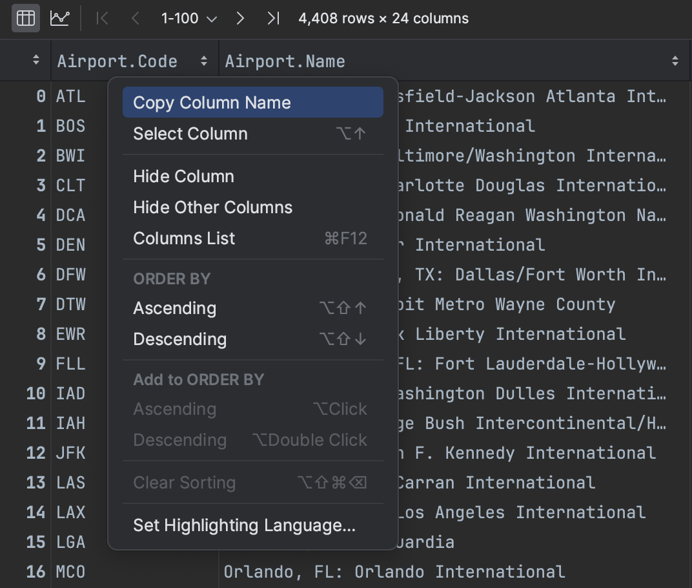
Task: Go to the previous page of rows
Action: (x=135, y=19)
